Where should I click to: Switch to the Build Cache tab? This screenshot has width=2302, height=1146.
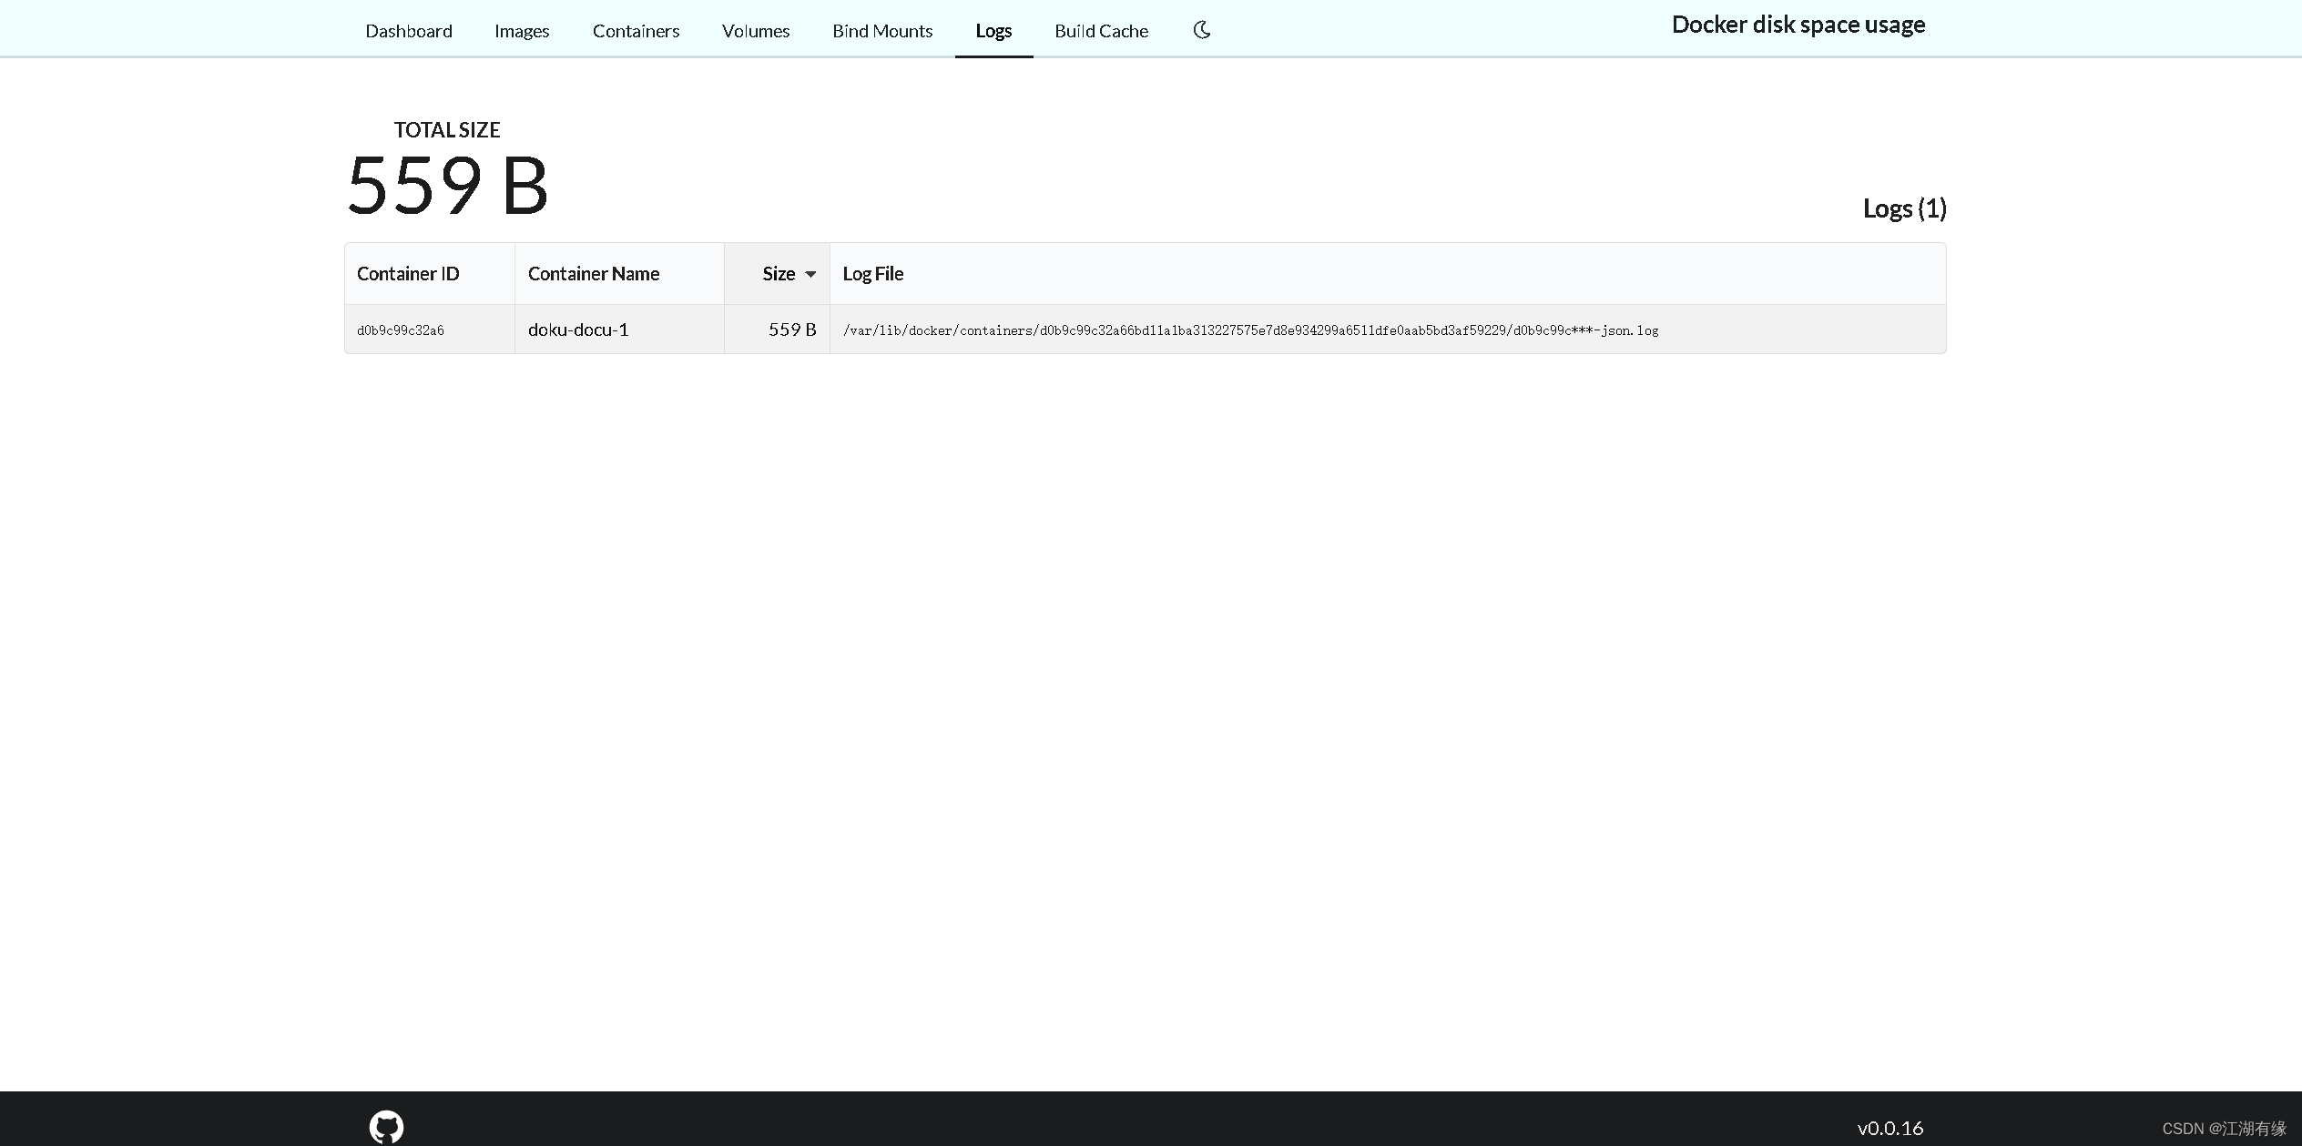point(1101,31)
